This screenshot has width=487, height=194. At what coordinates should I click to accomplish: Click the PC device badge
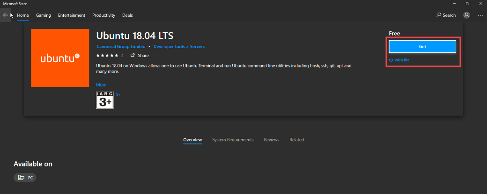click(x=25, y=178)
